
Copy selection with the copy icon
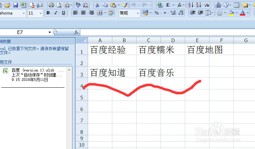pyautogui.click(x=105, y=5)
